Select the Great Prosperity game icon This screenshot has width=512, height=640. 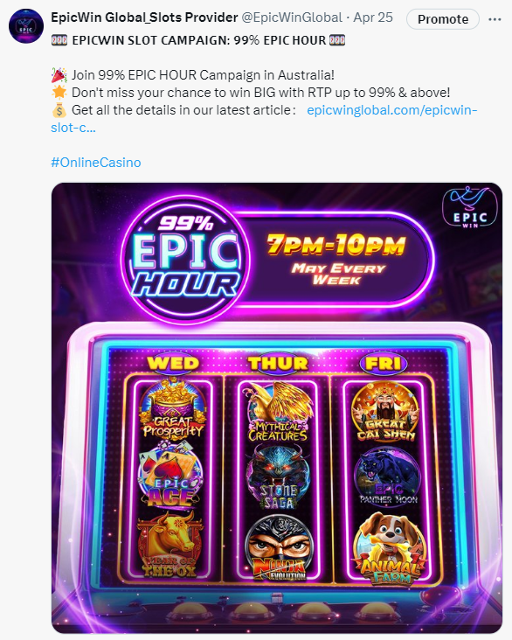click(172, 410)
